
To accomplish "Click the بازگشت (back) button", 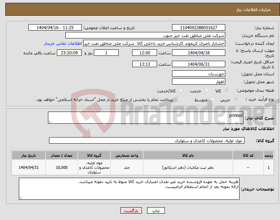I will 131,210.
